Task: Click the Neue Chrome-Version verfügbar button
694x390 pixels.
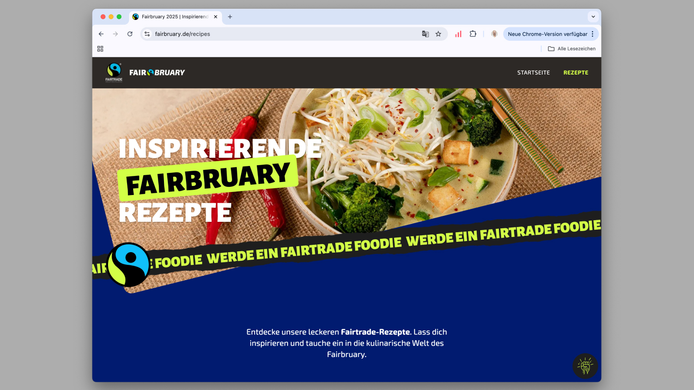Action: [547, 34]
